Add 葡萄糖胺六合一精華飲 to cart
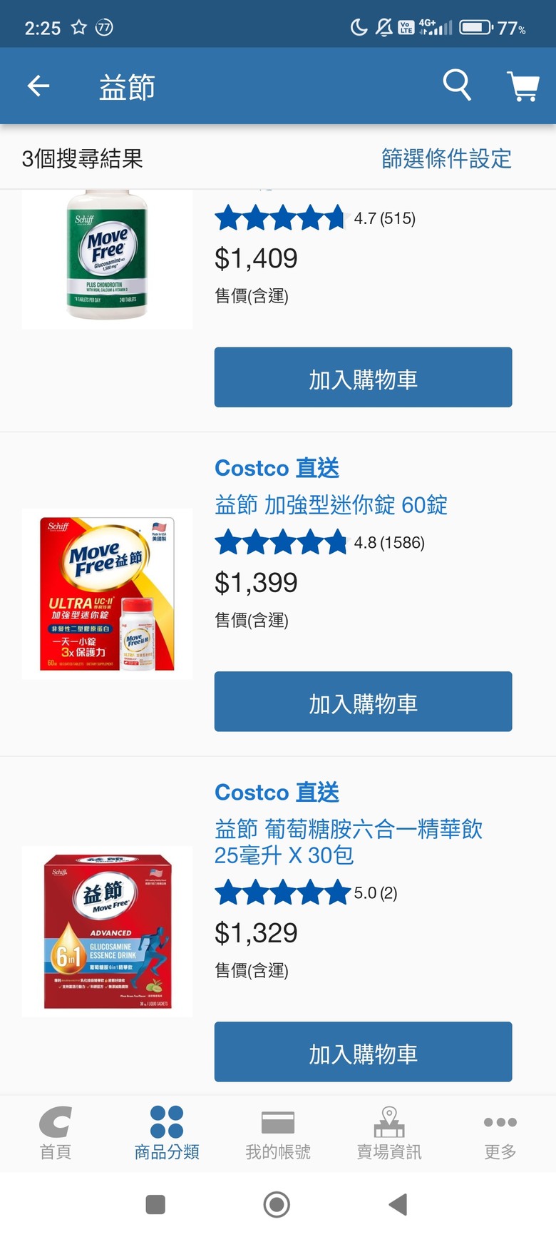The height and width of the screenshot is (1237, 556). [364, 1052]
